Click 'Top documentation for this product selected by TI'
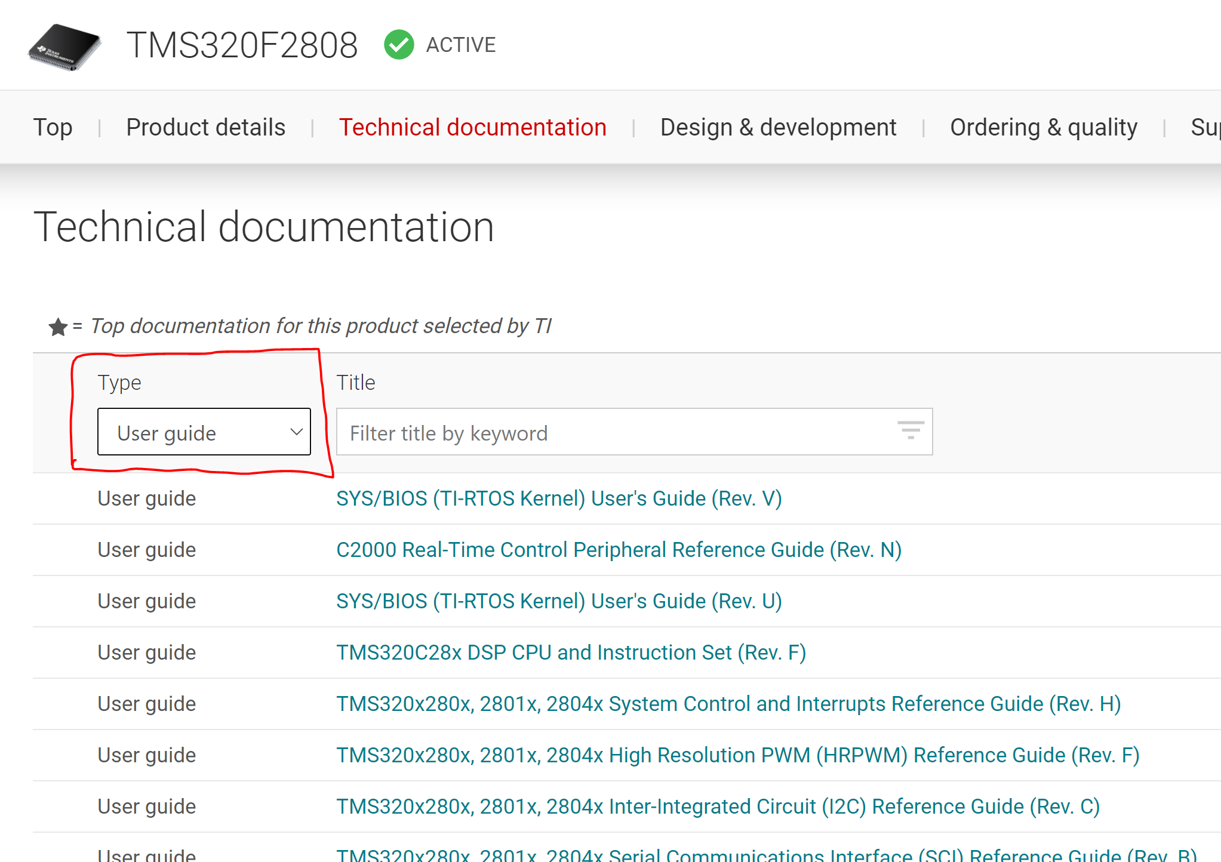 coord(321,326)
